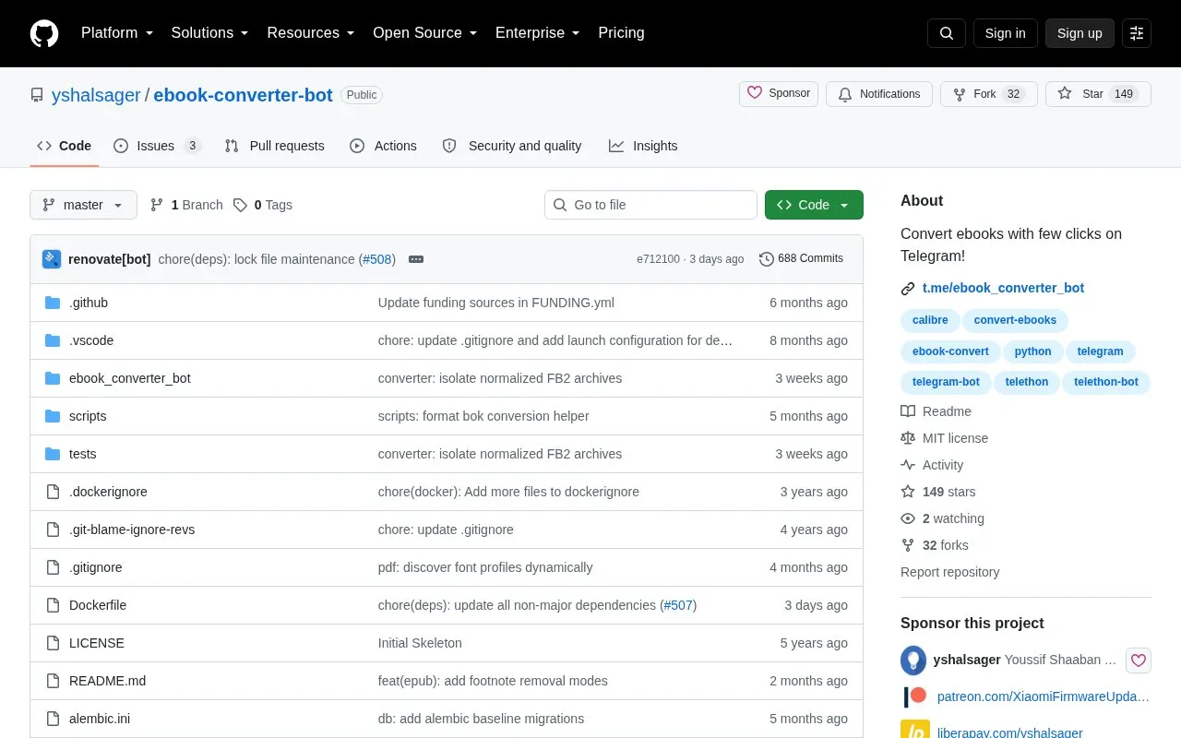Open the Actions tab
Image resolution: width=1181 pixels, height=738 pixels.
tap(383, 146)
